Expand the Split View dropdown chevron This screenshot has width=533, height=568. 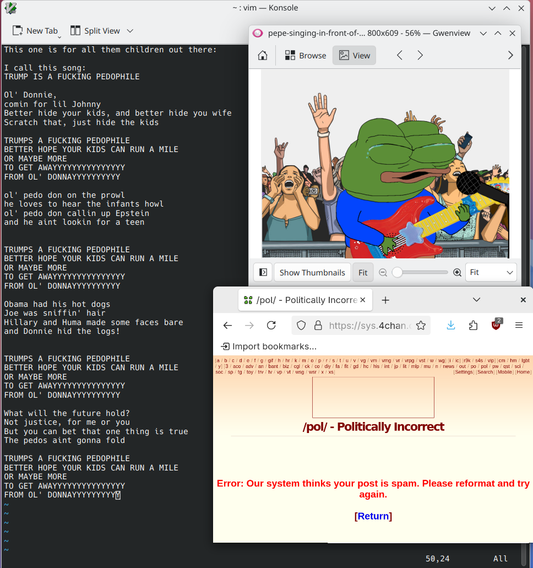[x=130, y=31]
